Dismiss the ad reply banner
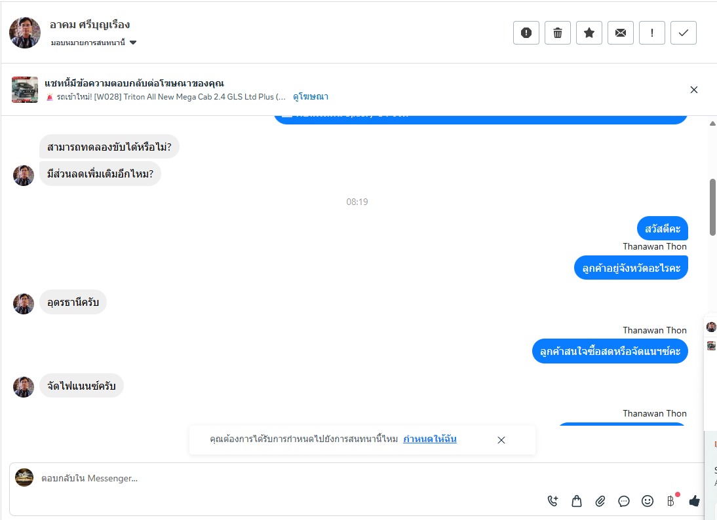The height and width of the screenshot is (520, 717). coord(693,90)
